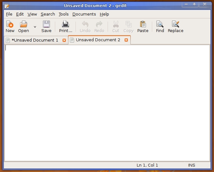The height and width of the screenshot is (172, 214).
Task: Maximize the gedit window
Action: tap(194, 4)
